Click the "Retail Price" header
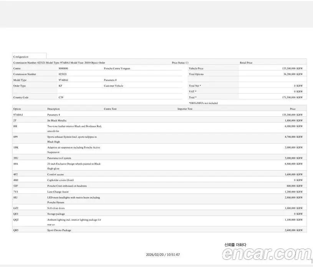 coord(246,63)
